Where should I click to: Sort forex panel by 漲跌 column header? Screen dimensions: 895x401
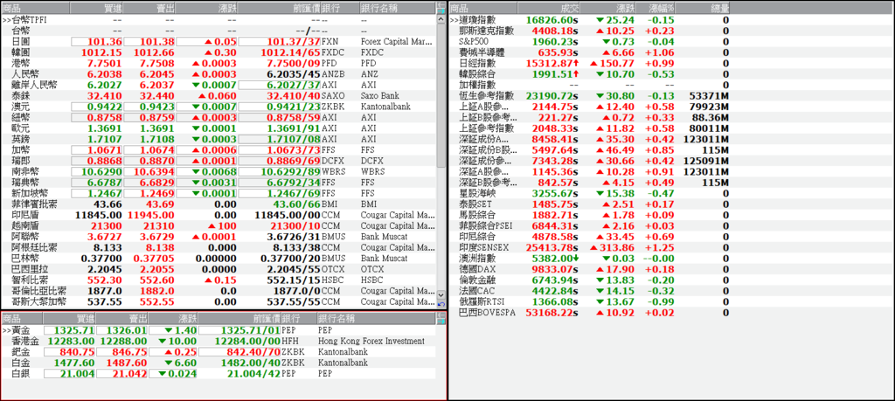[206, 8]
